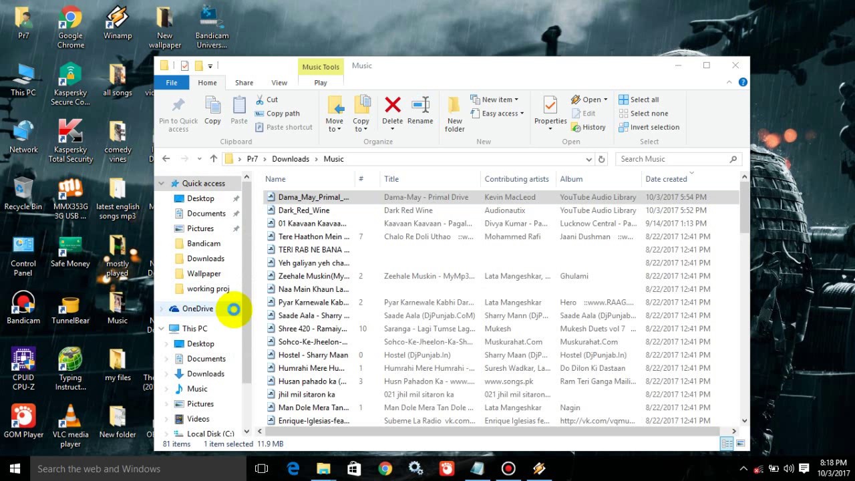Viewport: 855px width, 481px height.
Task: Cut the selected file
Action: click(x=267, y=100)
